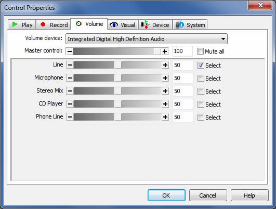This screenshot has height=209, width=276.
Task: Click the CD Player volume value field
Action: [x=183, y=104]
